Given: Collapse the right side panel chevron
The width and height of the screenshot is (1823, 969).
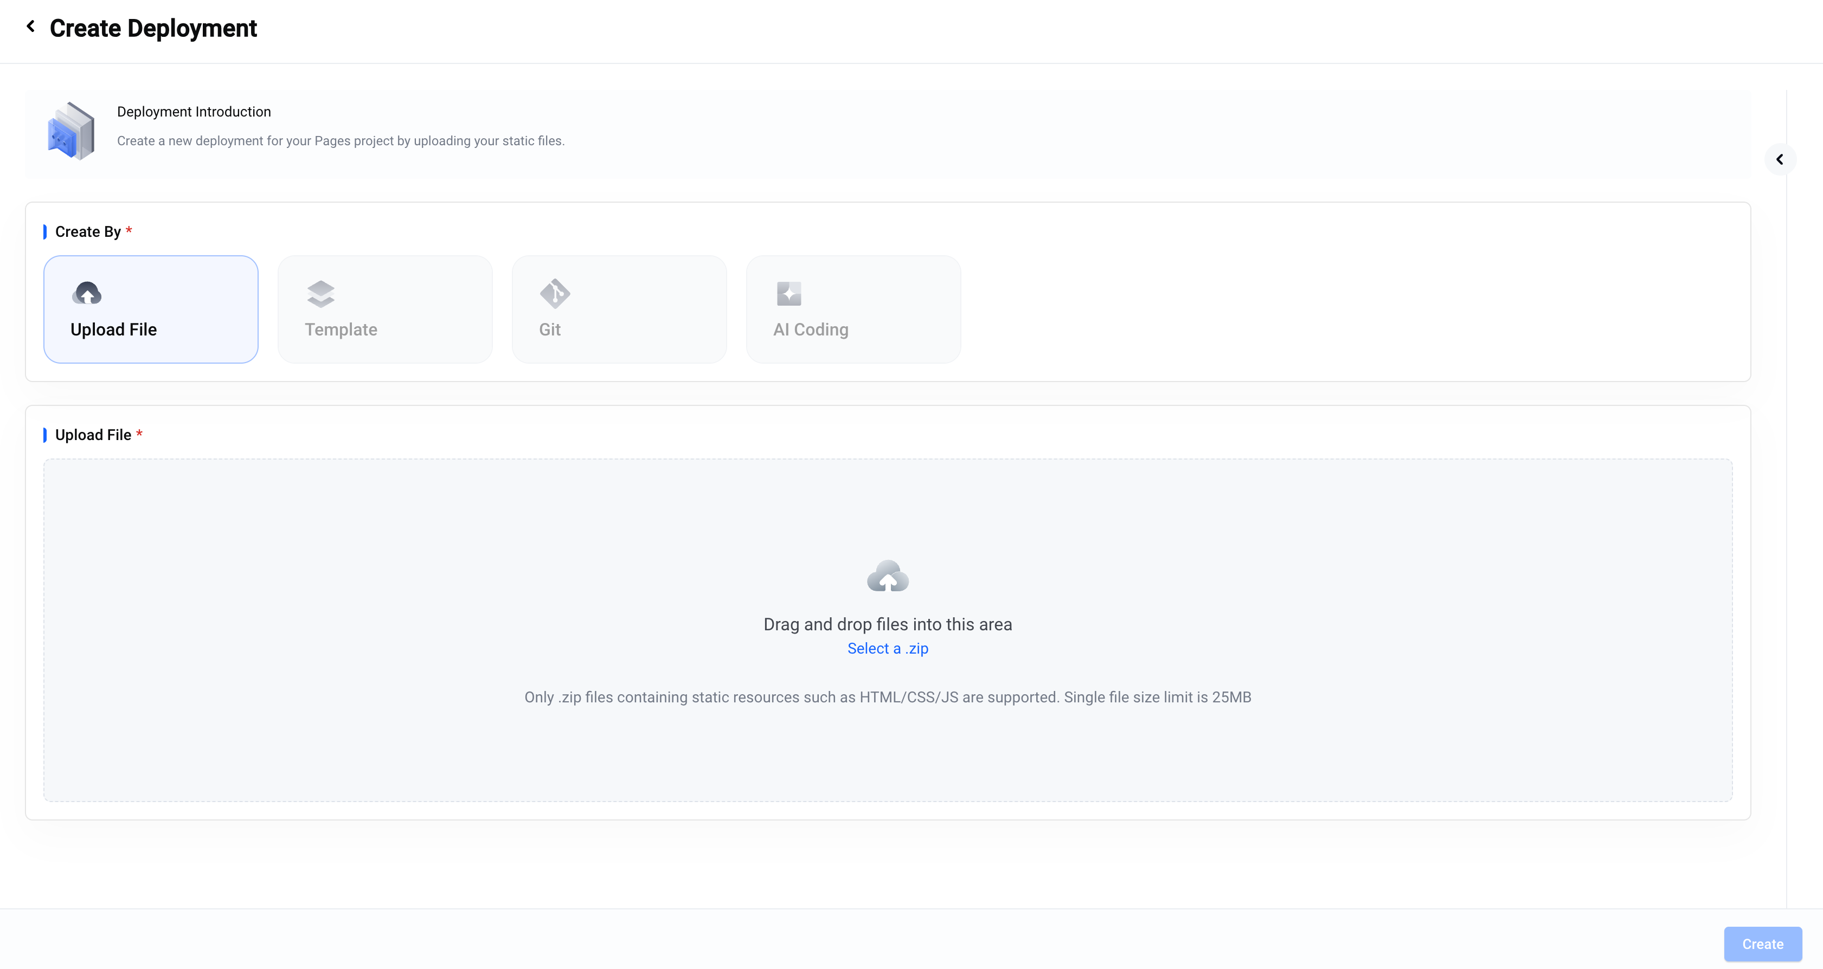Looking at the screenshot, I should tap(1779, 160).
